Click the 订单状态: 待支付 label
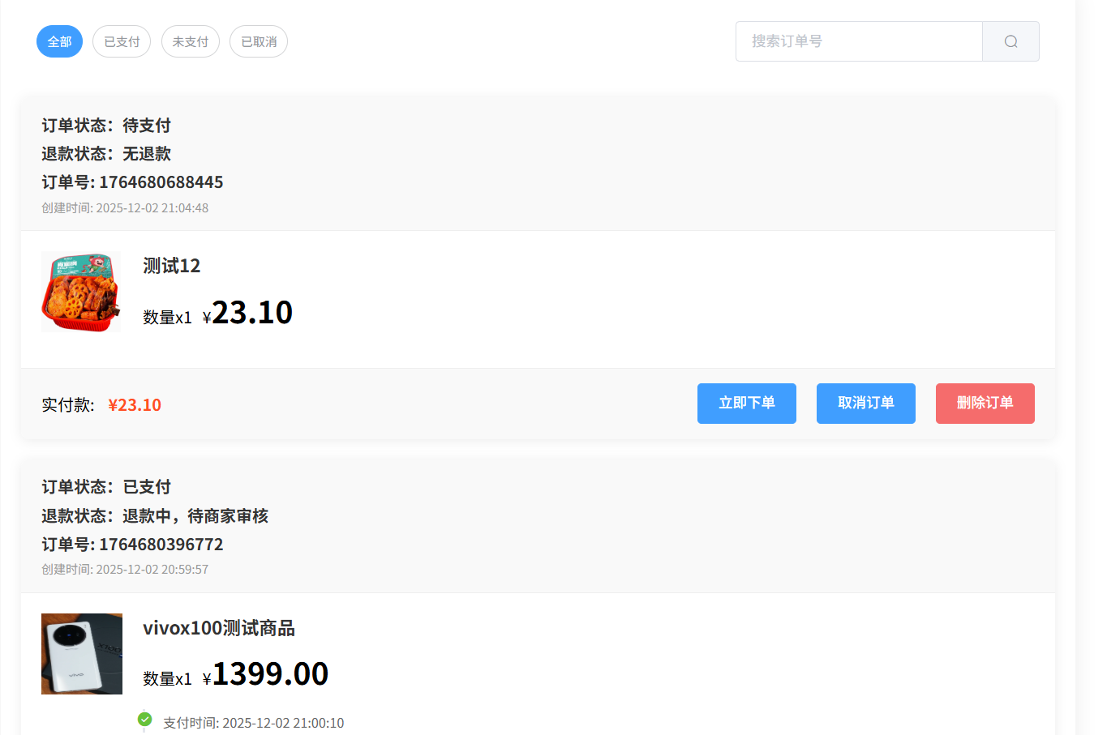Image resolution: width=1107 pixels, height=735 pixels. click(x=106, y=126)
